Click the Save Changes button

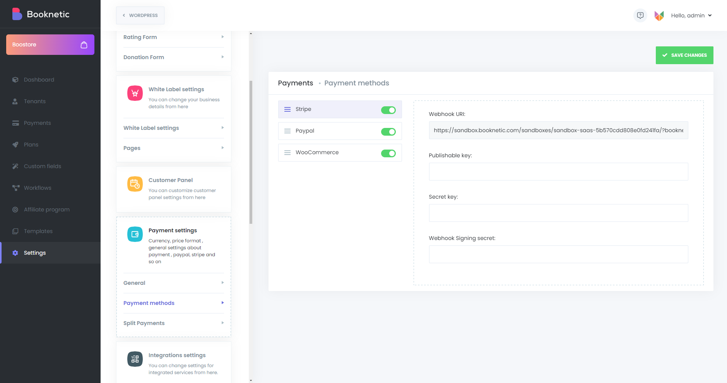click(684, 55)
